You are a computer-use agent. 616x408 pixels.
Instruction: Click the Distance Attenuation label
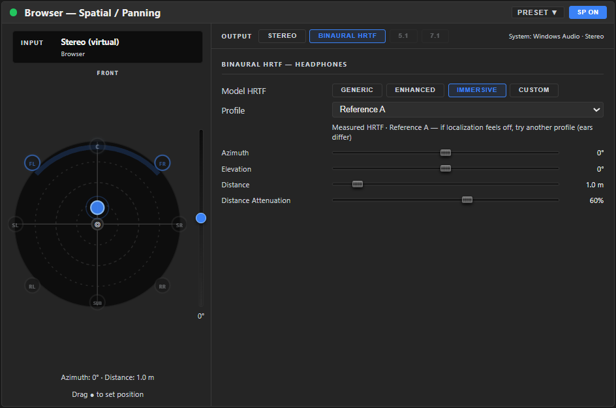(256, 200)
